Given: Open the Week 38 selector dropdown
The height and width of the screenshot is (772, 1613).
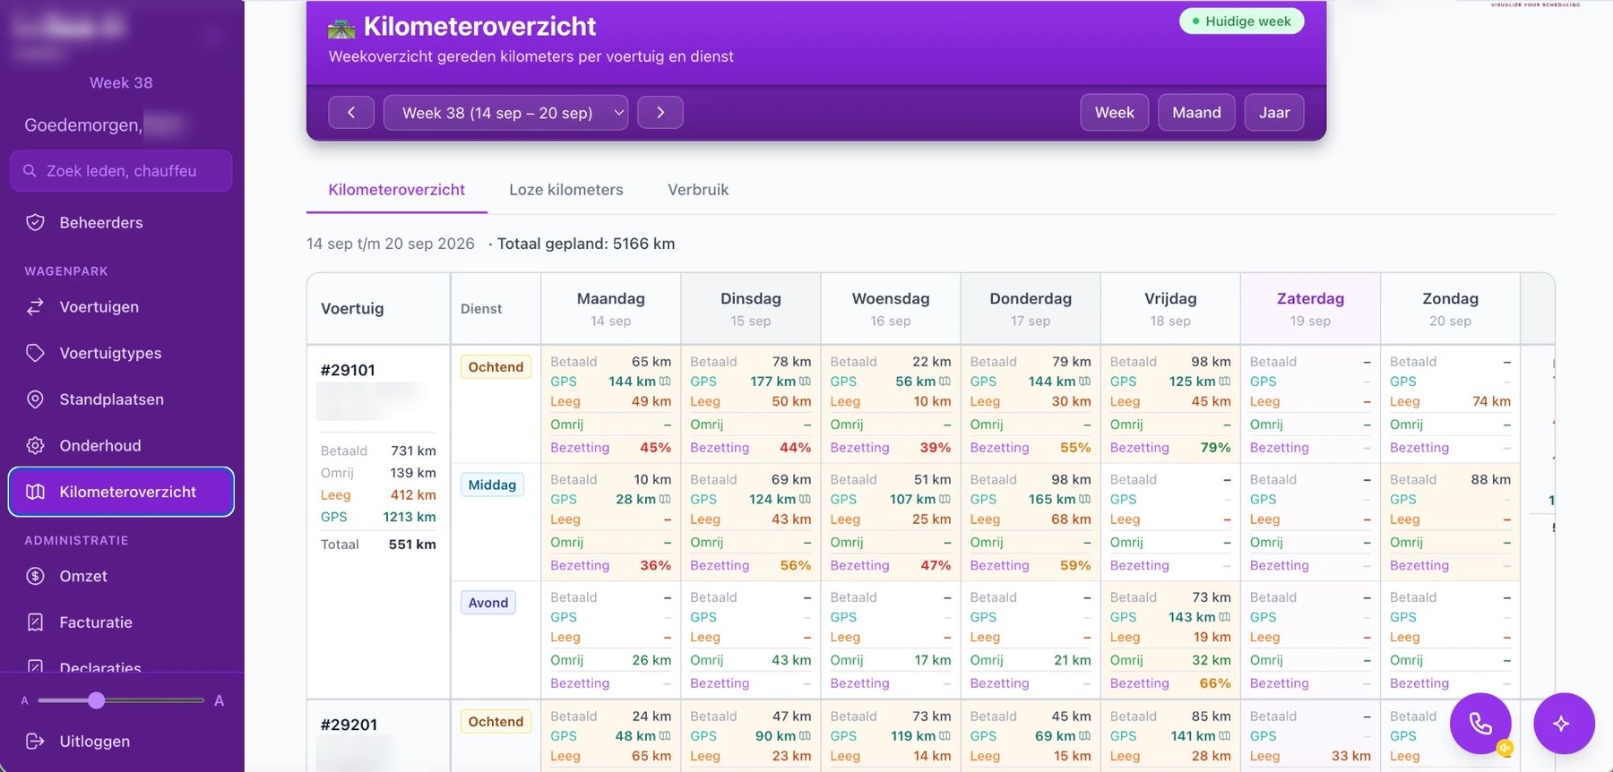Looking at the screenshot, I should (x=505, y=113).
